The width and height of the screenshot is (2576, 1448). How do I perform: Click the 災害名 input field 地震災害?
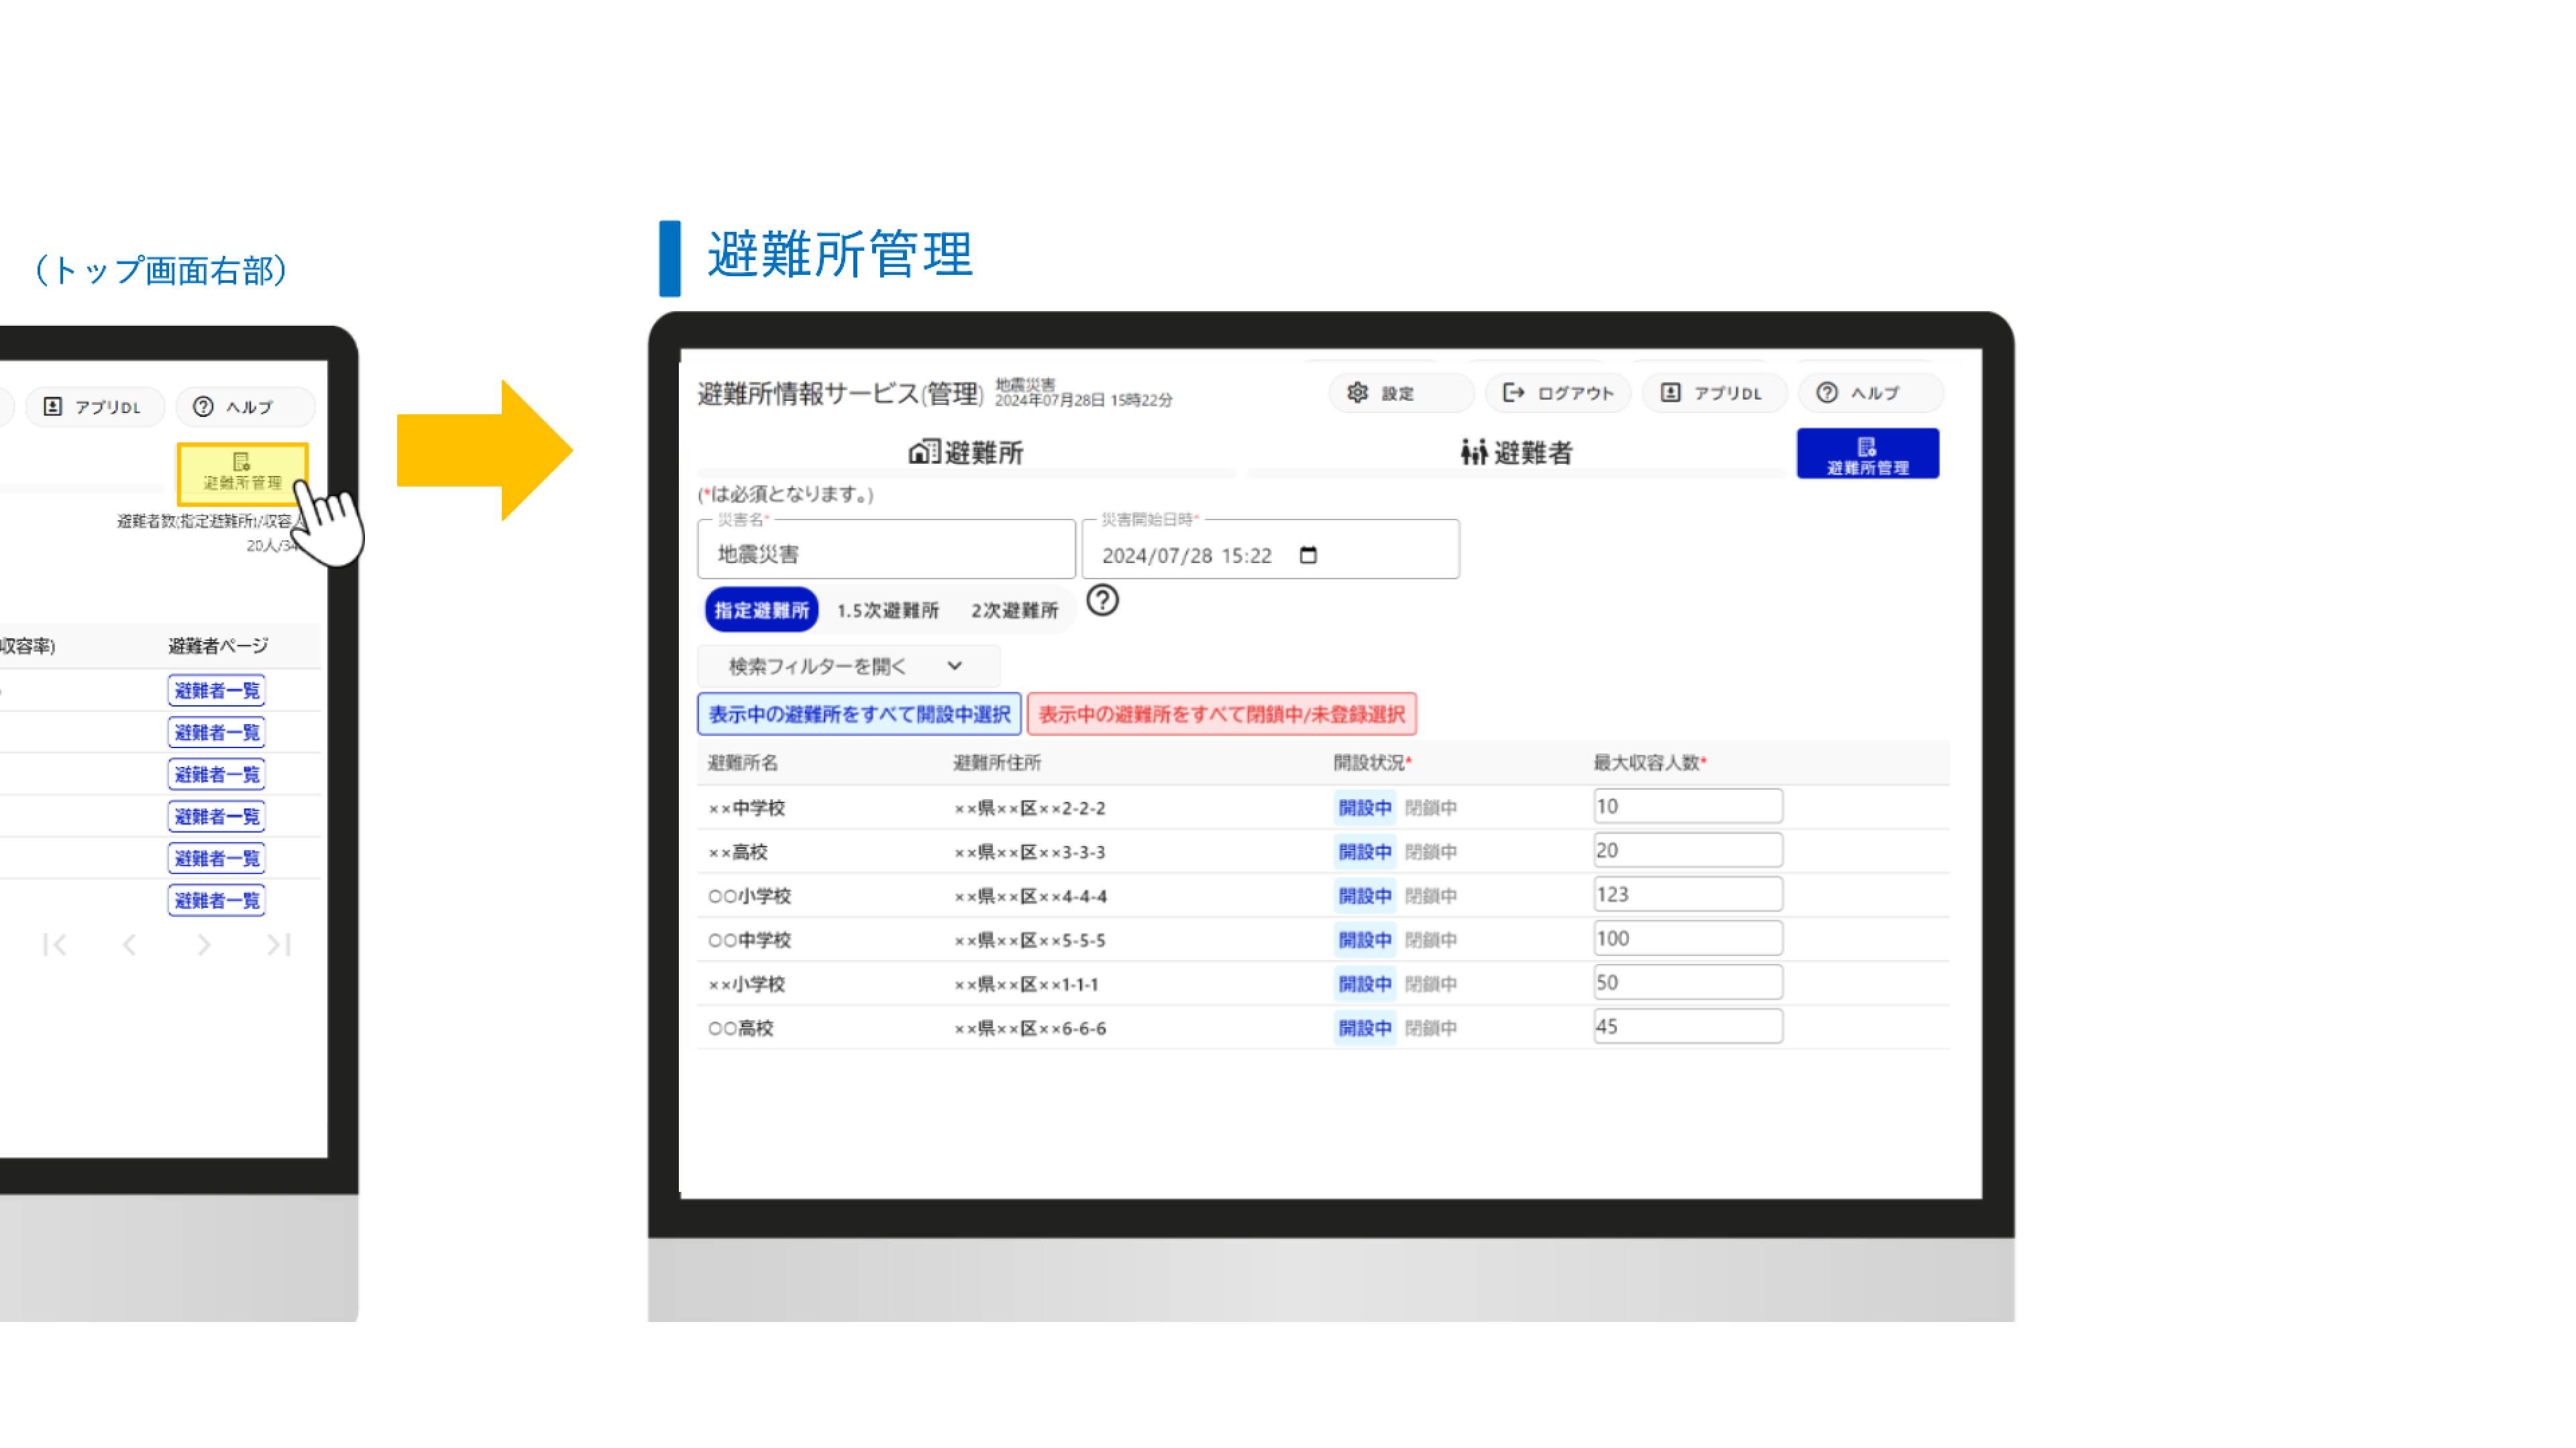(x=885, y=554)
